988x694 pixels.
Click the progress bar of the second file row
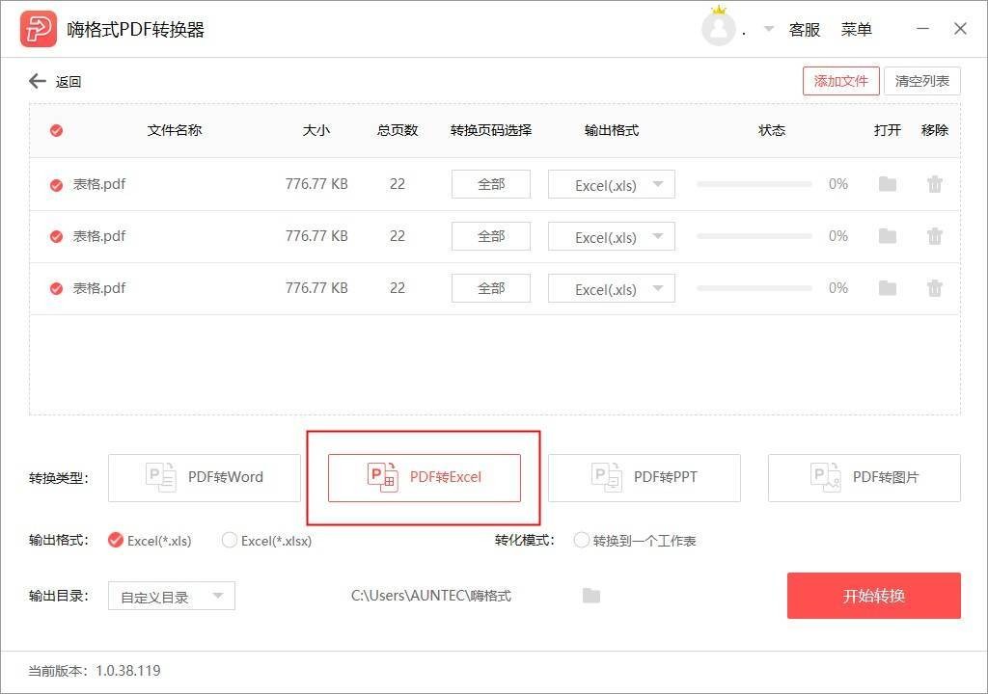click(x=755, y=236)
